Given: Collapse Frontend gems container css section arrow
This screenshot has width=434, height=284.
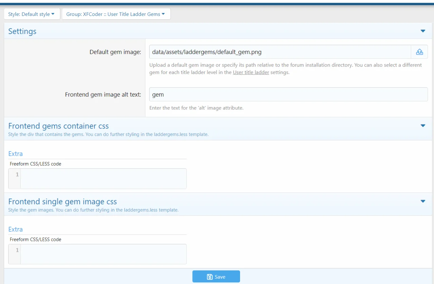Looking at the screenshot, I should 423,126.
